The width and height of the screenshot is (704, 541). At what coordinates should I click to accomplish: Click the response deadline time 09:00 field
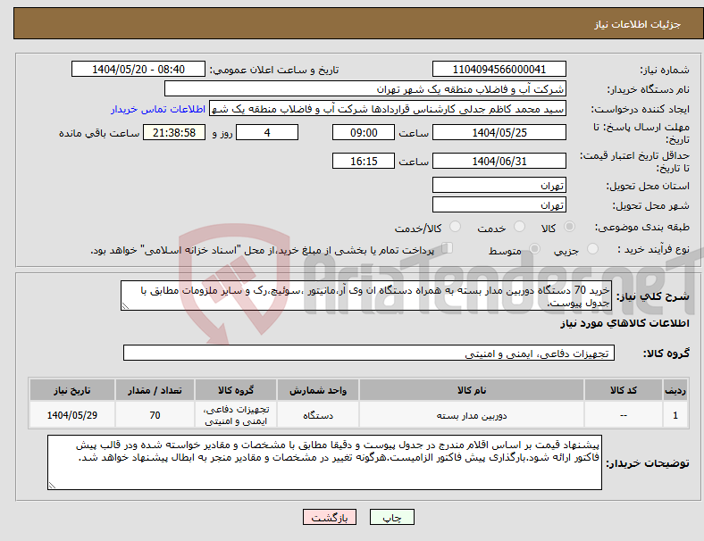pos(364,133)
